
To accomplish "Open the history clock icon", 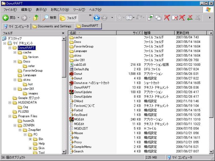I will [129, 18].
